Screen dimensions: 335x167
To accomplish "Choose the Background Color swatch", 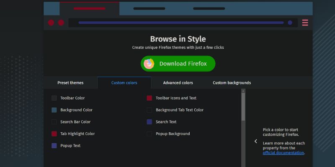I will pyautogui.click(x=54, y=110).
